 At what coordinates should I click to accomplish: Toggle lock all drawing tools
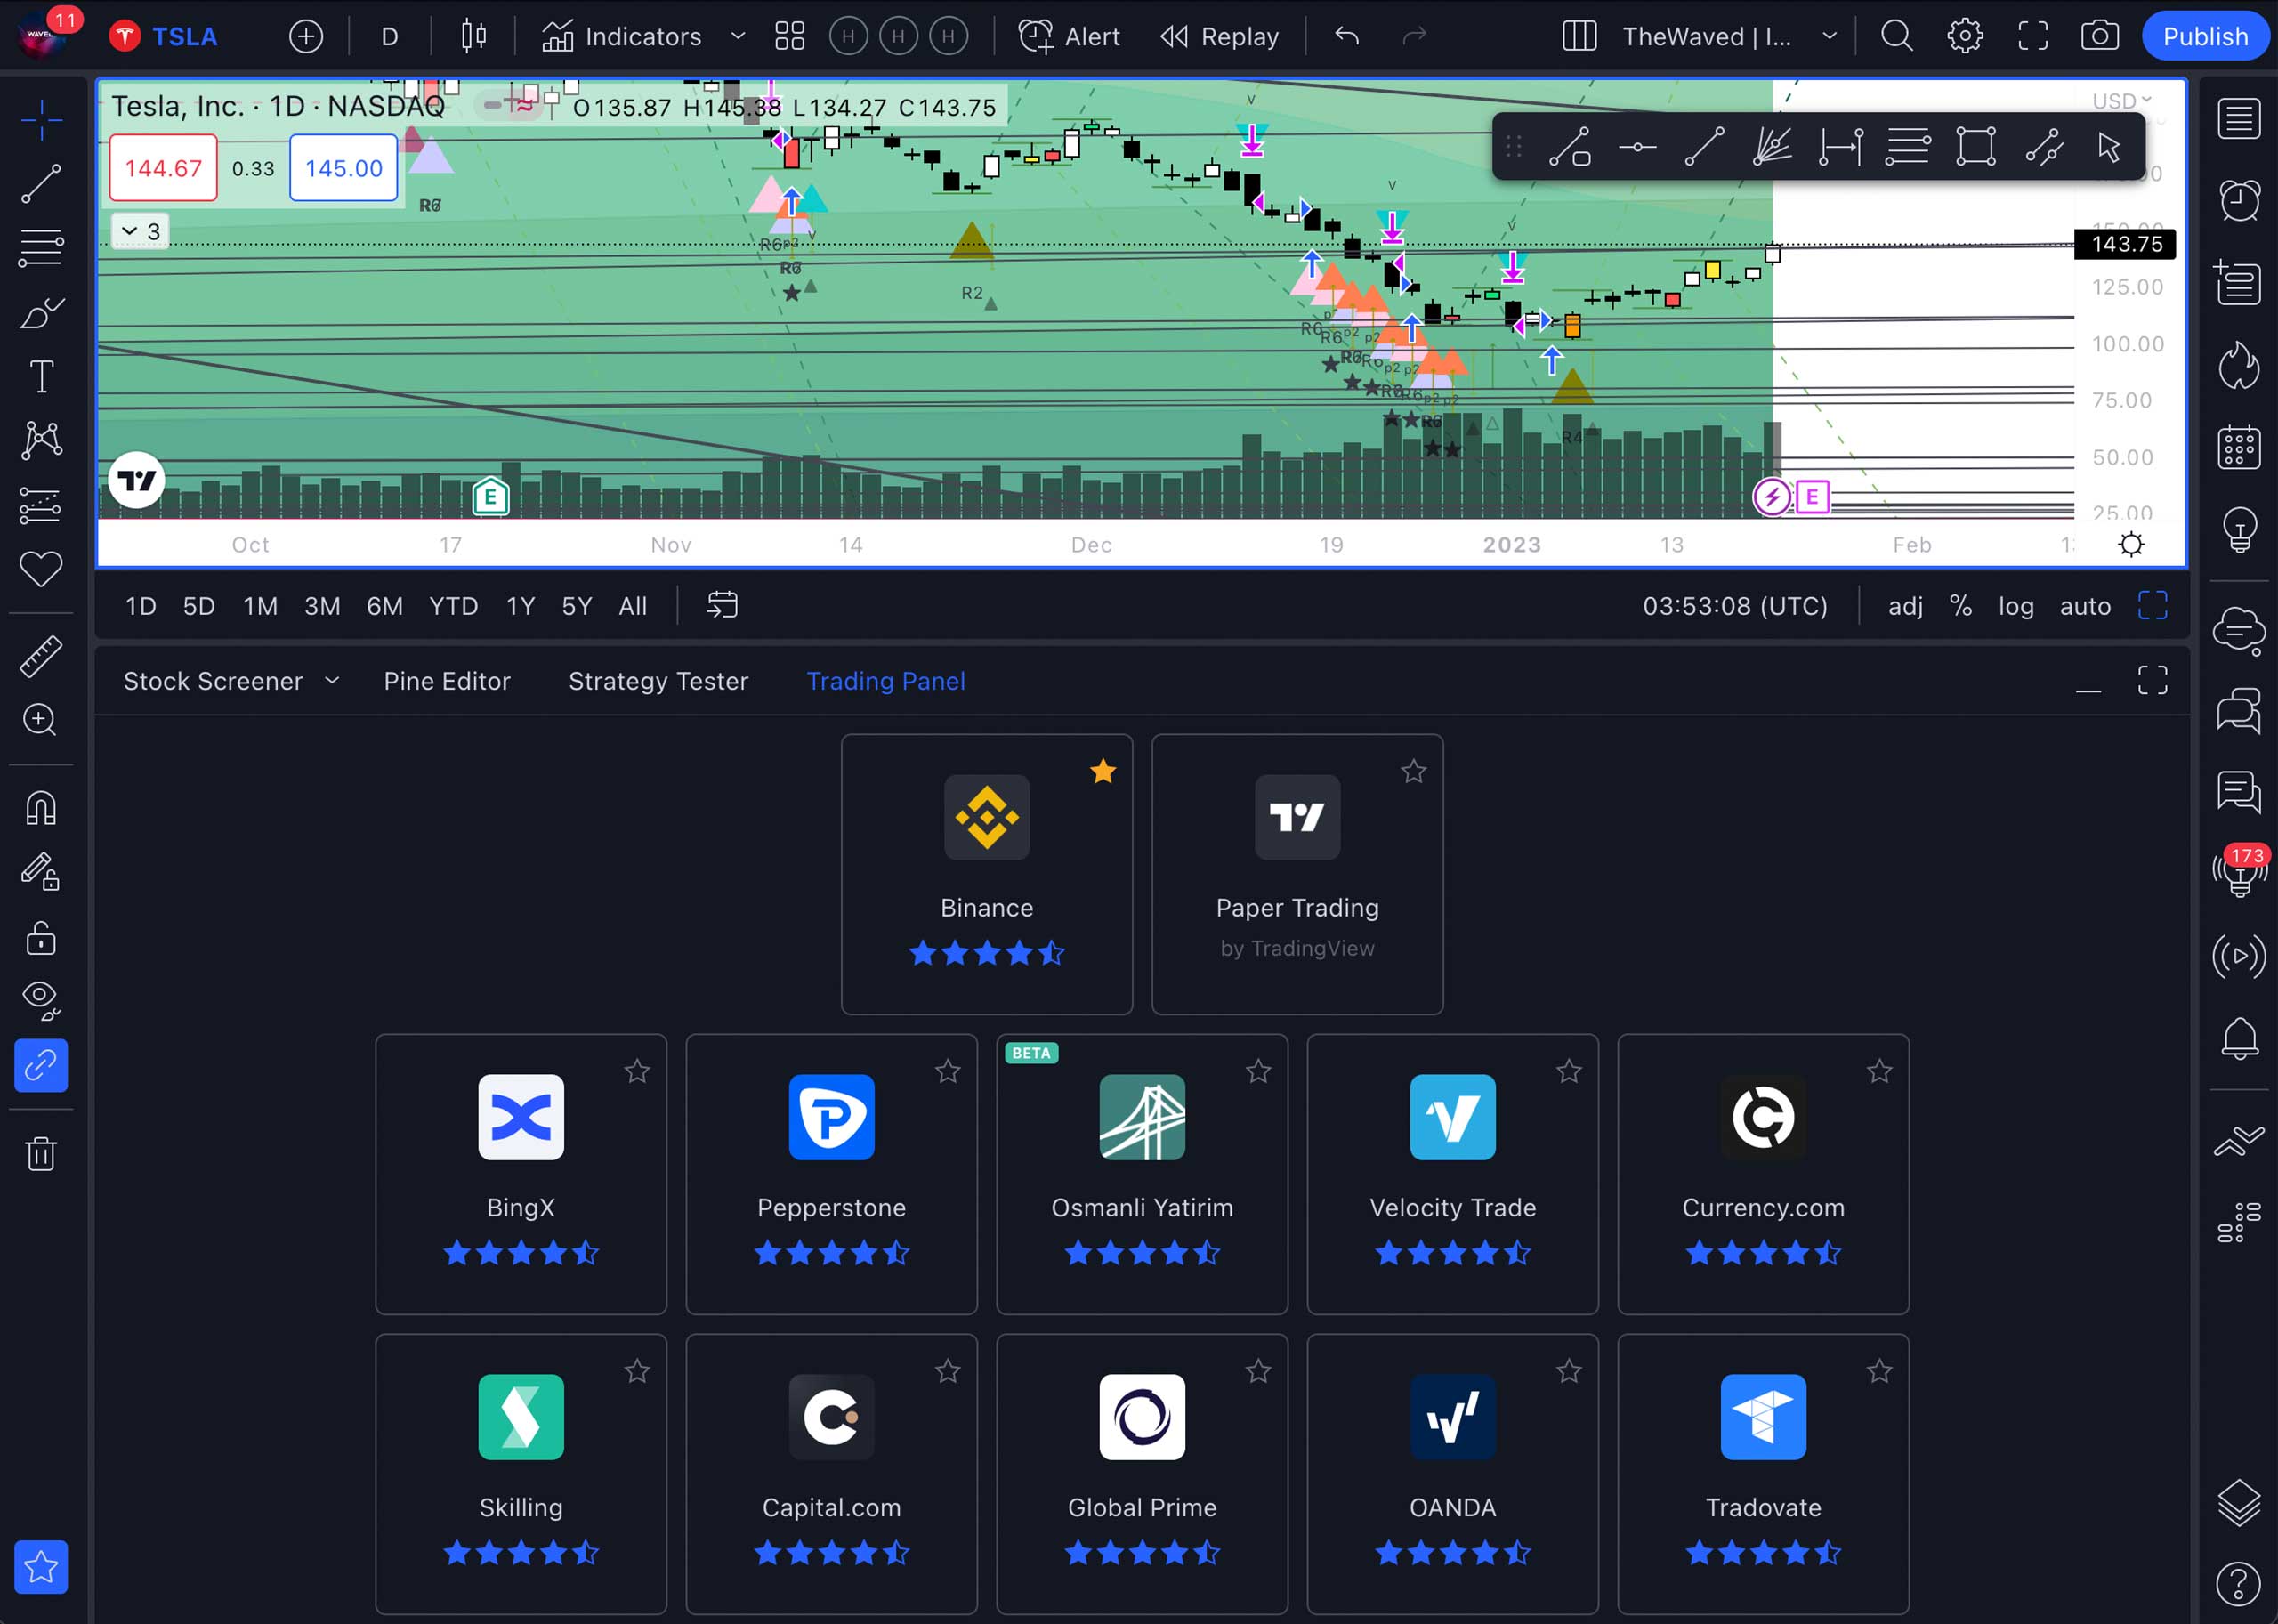41,937
